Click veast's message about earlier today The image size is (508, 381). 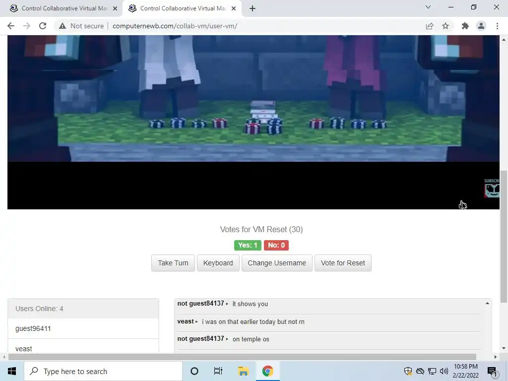(x=253, y=321)
